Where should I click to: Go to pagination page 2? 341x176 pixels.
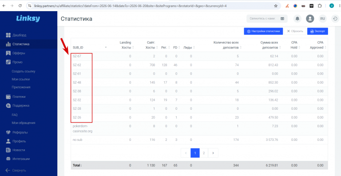(204, 153)
